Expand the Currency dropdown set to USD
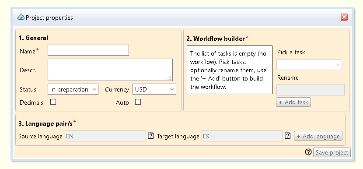The image size is (363, 169). 154,89
